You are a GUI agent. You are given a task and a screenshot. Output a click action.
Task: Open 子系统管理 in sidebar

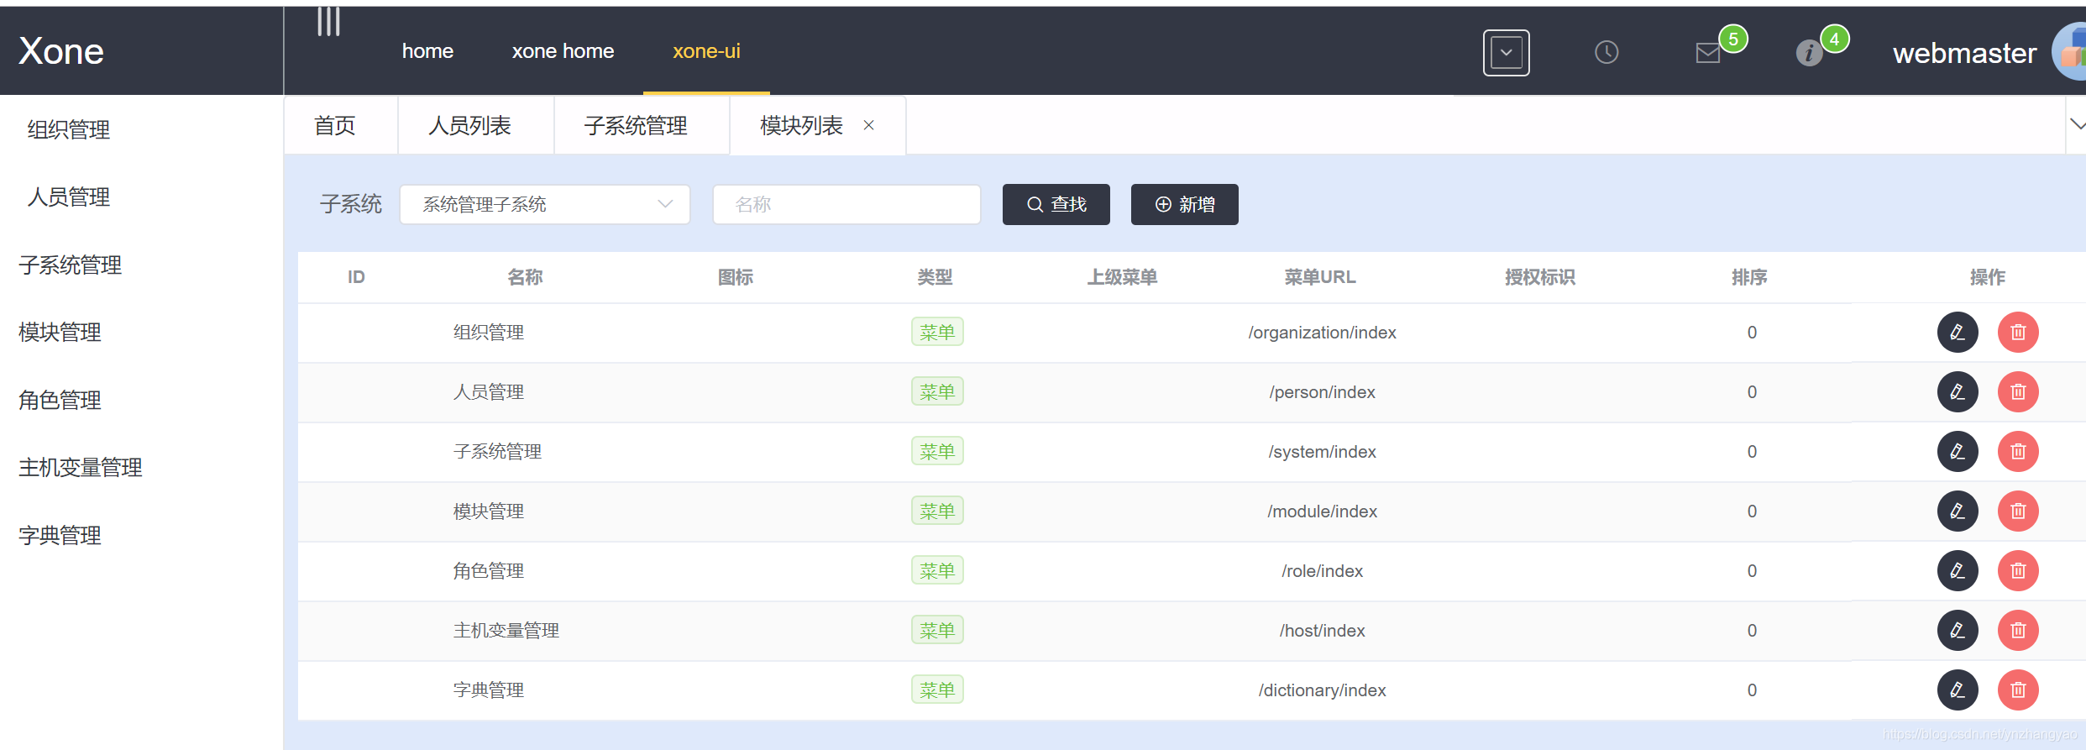pos(71,265)
